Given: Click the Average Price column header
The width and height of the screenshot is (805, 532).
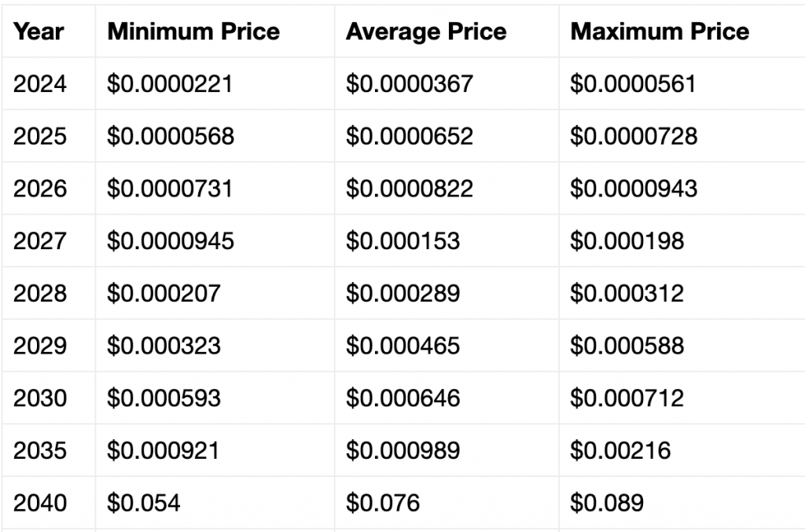Looking at the screenshot, I should click(426, 31).
